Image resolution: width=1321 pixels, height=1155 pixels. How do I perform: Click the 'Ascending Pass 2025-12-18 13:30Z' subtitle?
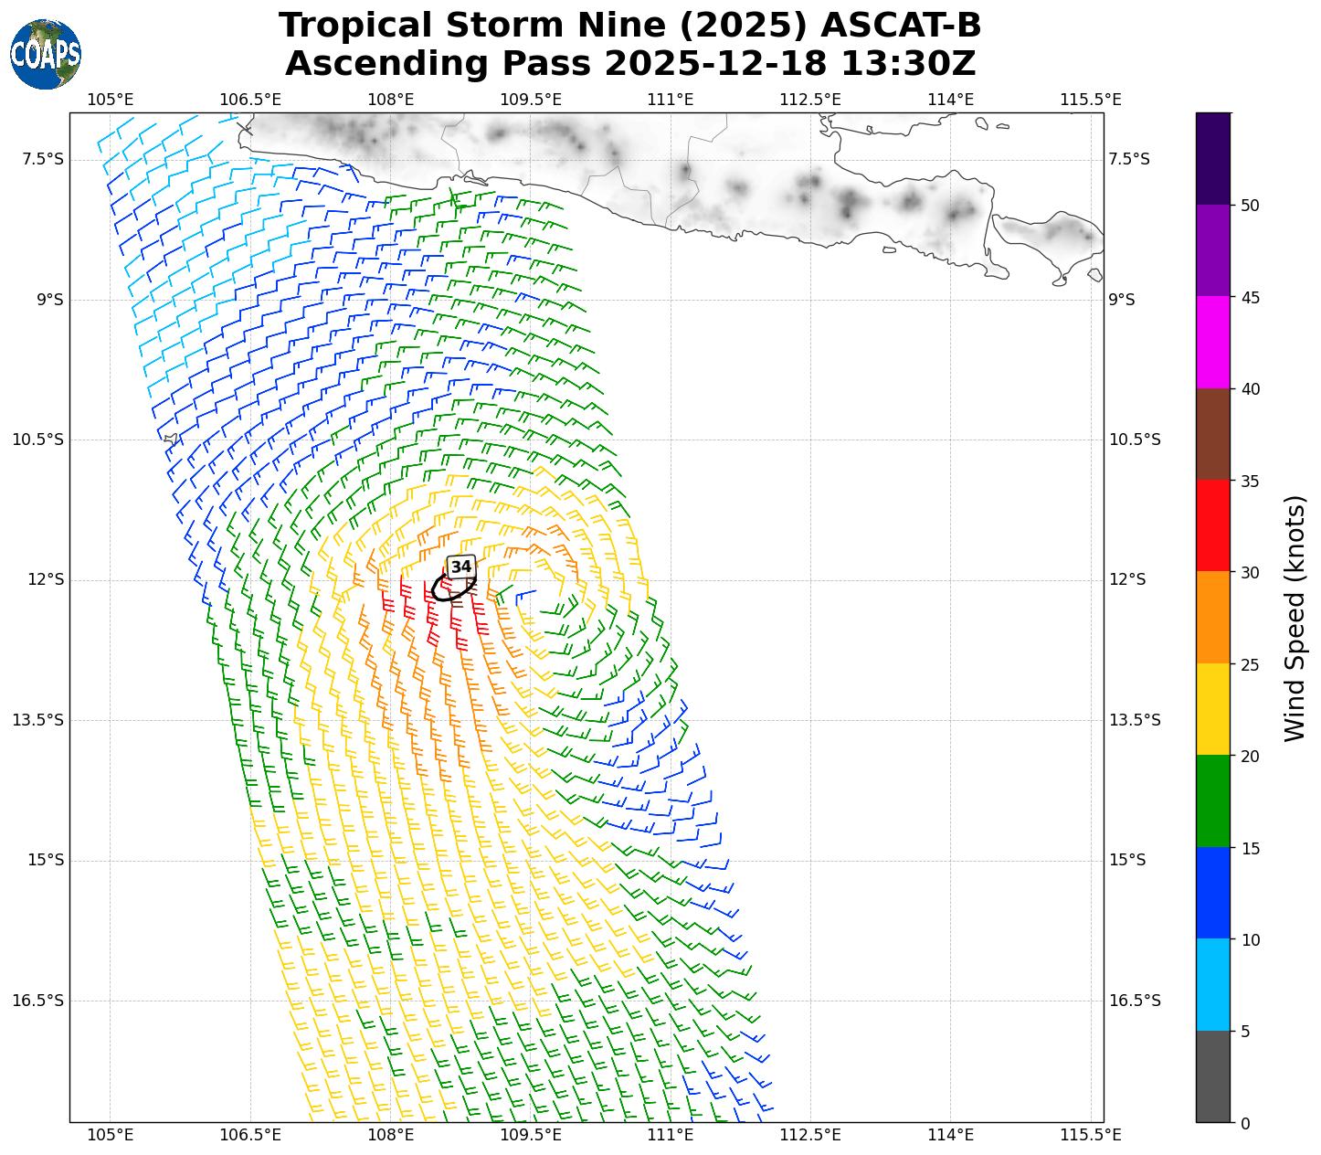(629, 64)
